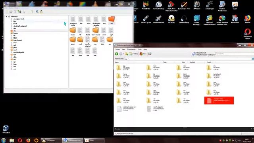Select the opt folder in Linux Reader

click(153, 84)
